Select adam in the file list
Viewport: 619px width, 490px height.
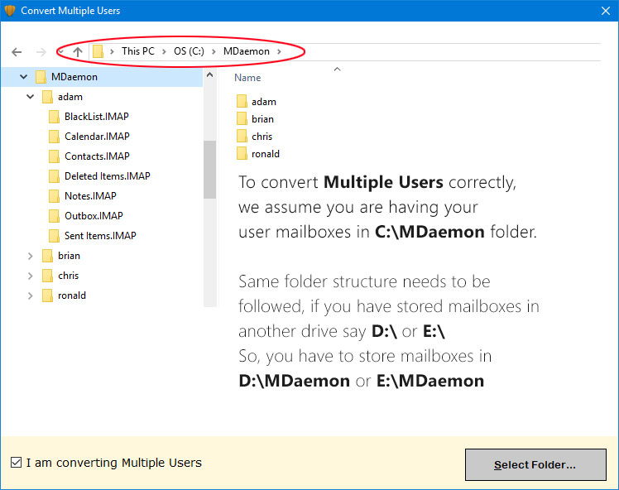(264, 102)
